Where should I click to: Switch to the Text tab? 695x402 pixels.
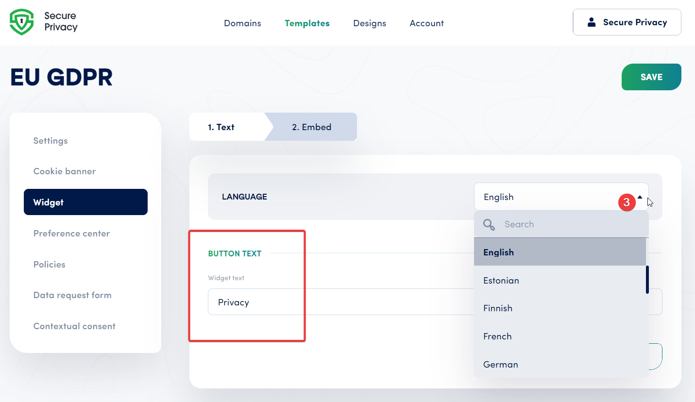[x=221, y=127]
